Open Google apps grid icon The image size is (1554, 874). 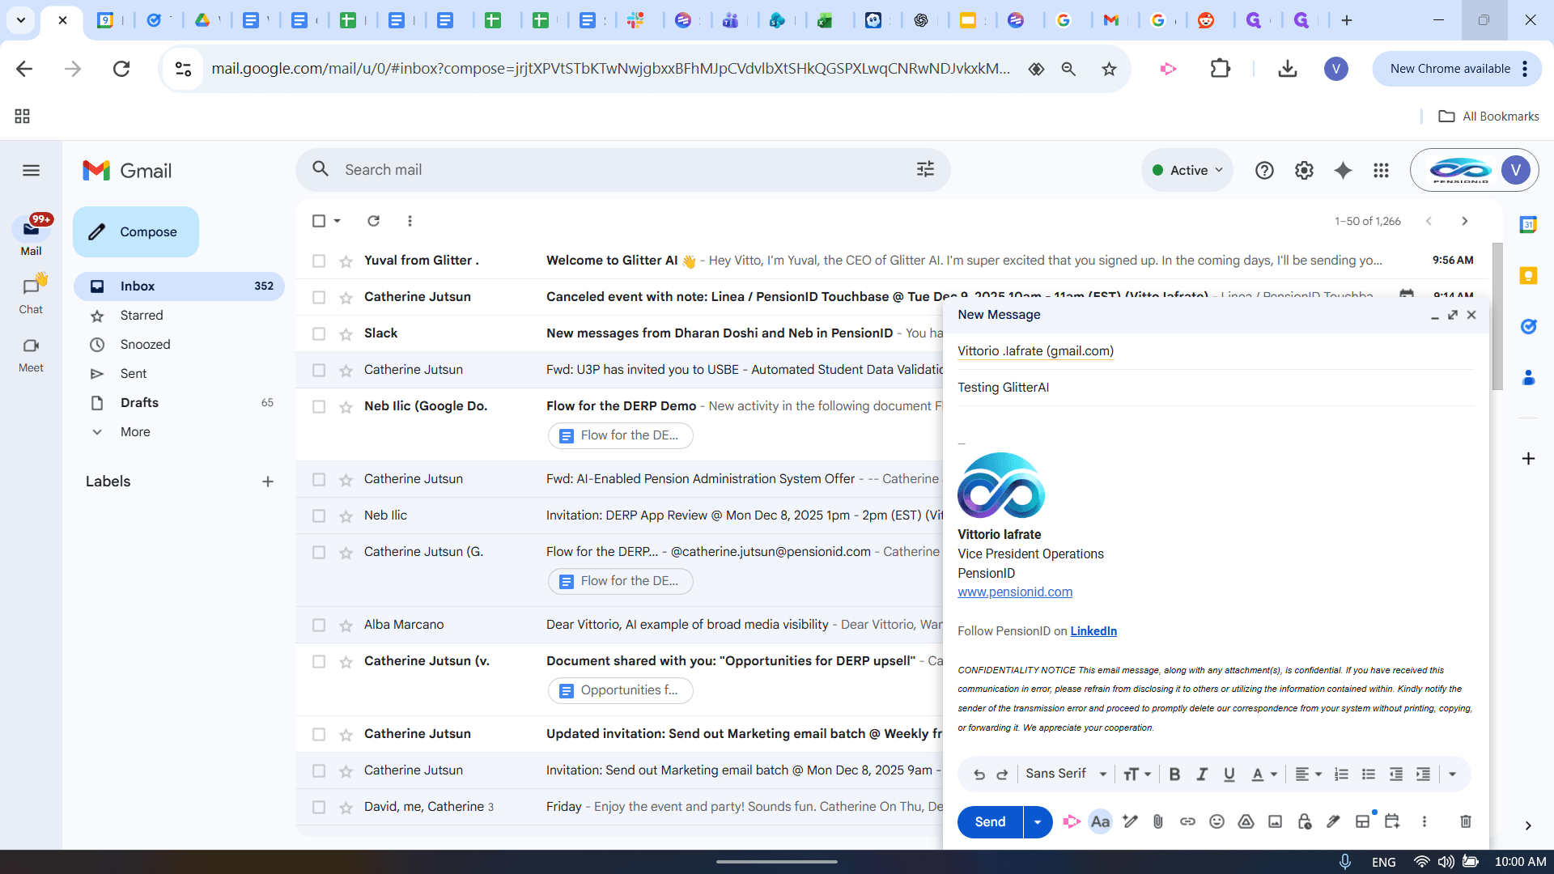click(x=1382, y=170)
